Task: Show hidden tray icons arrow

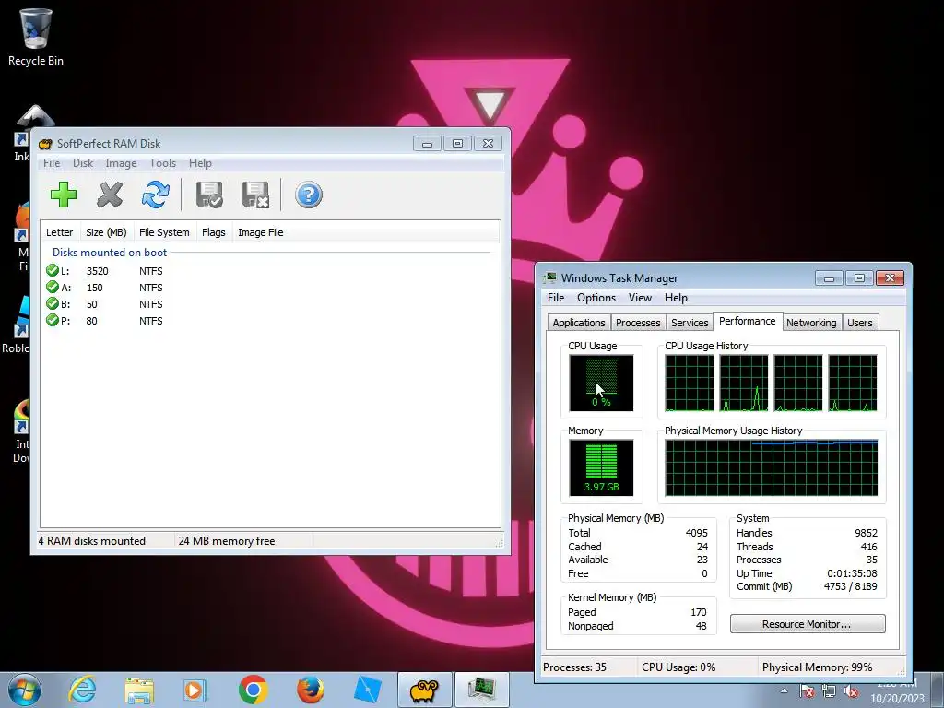Action: 784,691
